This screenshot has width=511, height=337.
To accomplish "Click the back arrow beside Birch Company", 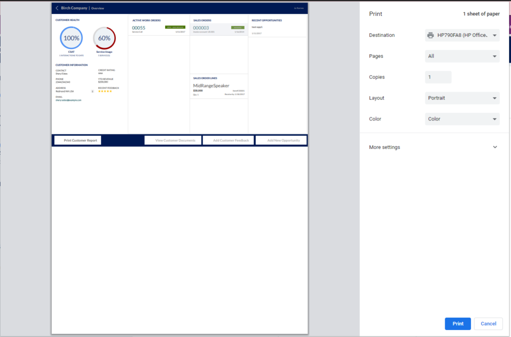I will (x=56, y=8).
